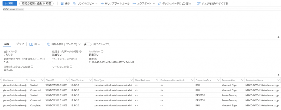281x110 pixels.
Task: Toggle 列のグループ化 switch
Action: pyautogui.click(x=88, y=44)
